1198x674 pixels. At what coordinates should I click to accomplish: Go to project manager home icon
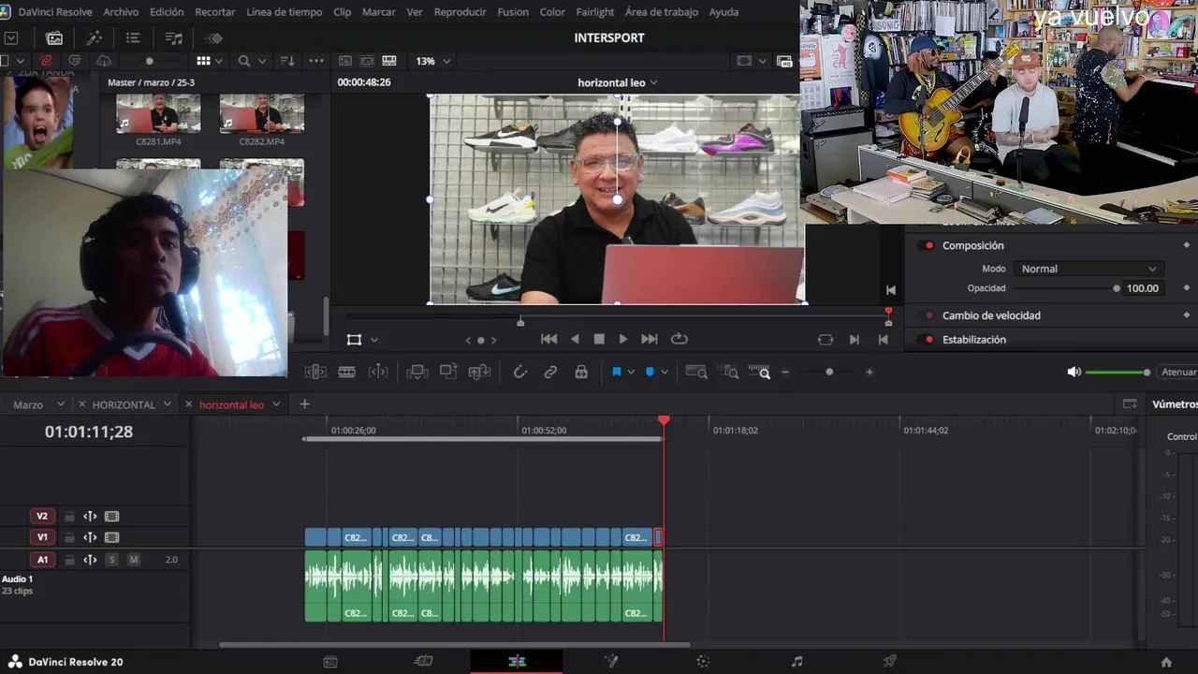tap(1166, 662)
